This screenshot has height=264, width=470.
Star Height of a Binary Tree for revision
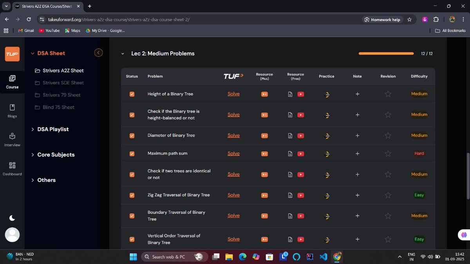388,94
